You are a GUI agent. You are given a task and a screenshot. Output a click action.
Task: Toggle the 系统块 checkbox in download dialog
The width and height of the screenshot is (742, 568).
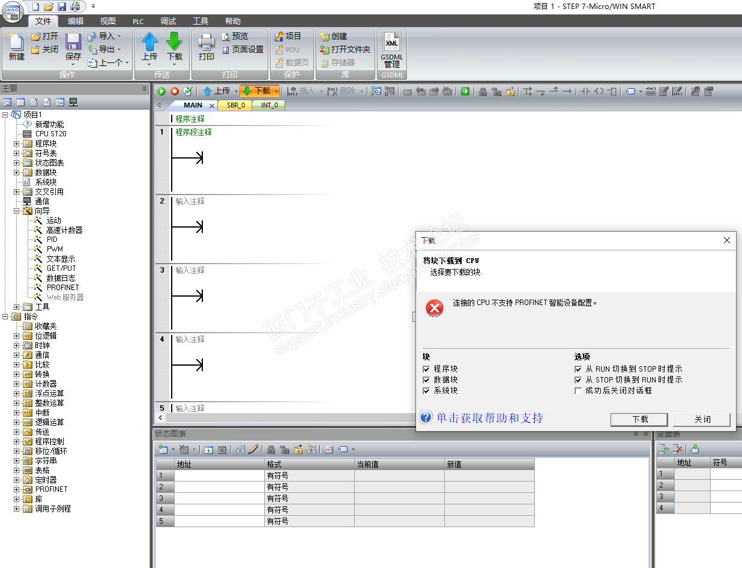click(426, 390)
